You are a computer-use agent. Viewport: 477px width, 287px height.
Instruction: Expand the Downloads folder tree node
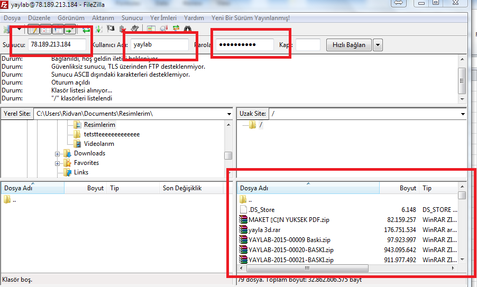pyautogui.click(x=58, y=154)
